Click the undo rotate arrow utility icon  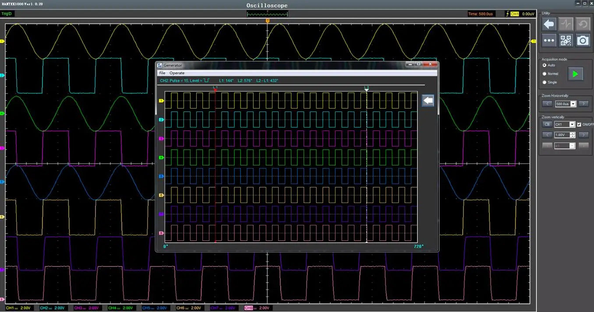582,25
